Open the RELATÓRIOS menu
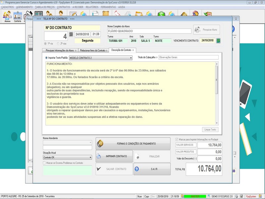 pos(92,7)
